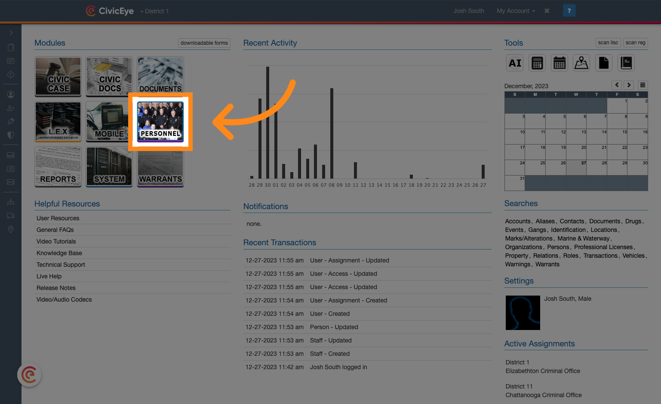Image resolution: width=661 pixels, height=404 pixels.
Task: Click the small calendar view button
Action: (x=643, y=85)
